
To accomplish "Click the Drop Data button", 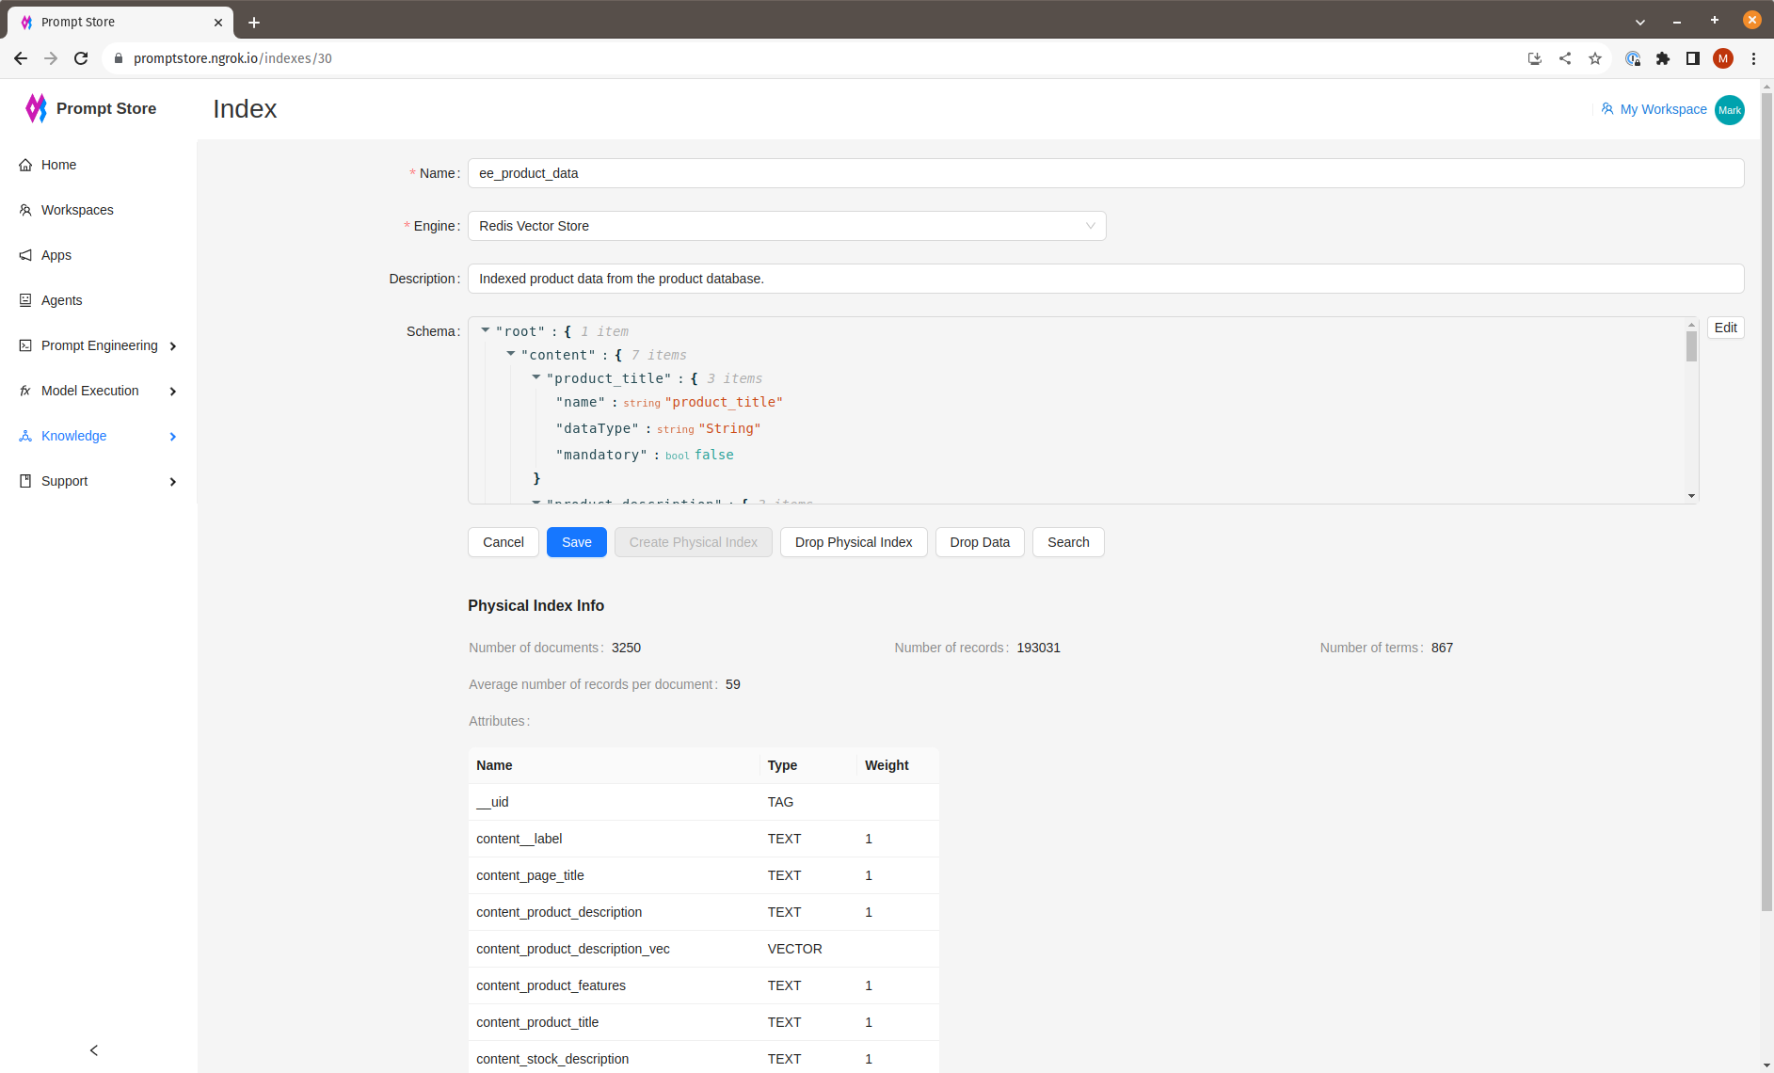I will click(980, 542).
